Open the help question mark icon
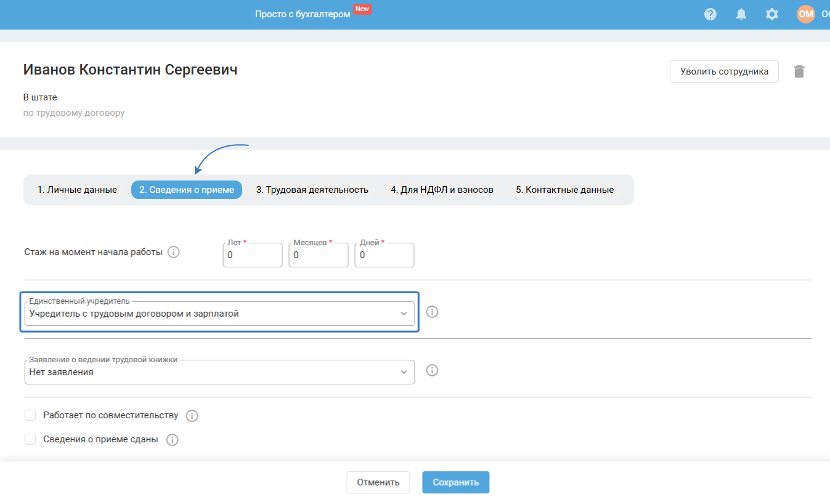The width and height of the screenshot is (830, 499). 710,14
